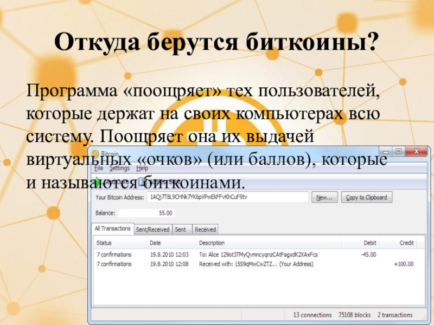Open the Help menu
Image resolution: width=434 pixels, height=325 pixels.
pyautogui.click(x=142, y=168)
